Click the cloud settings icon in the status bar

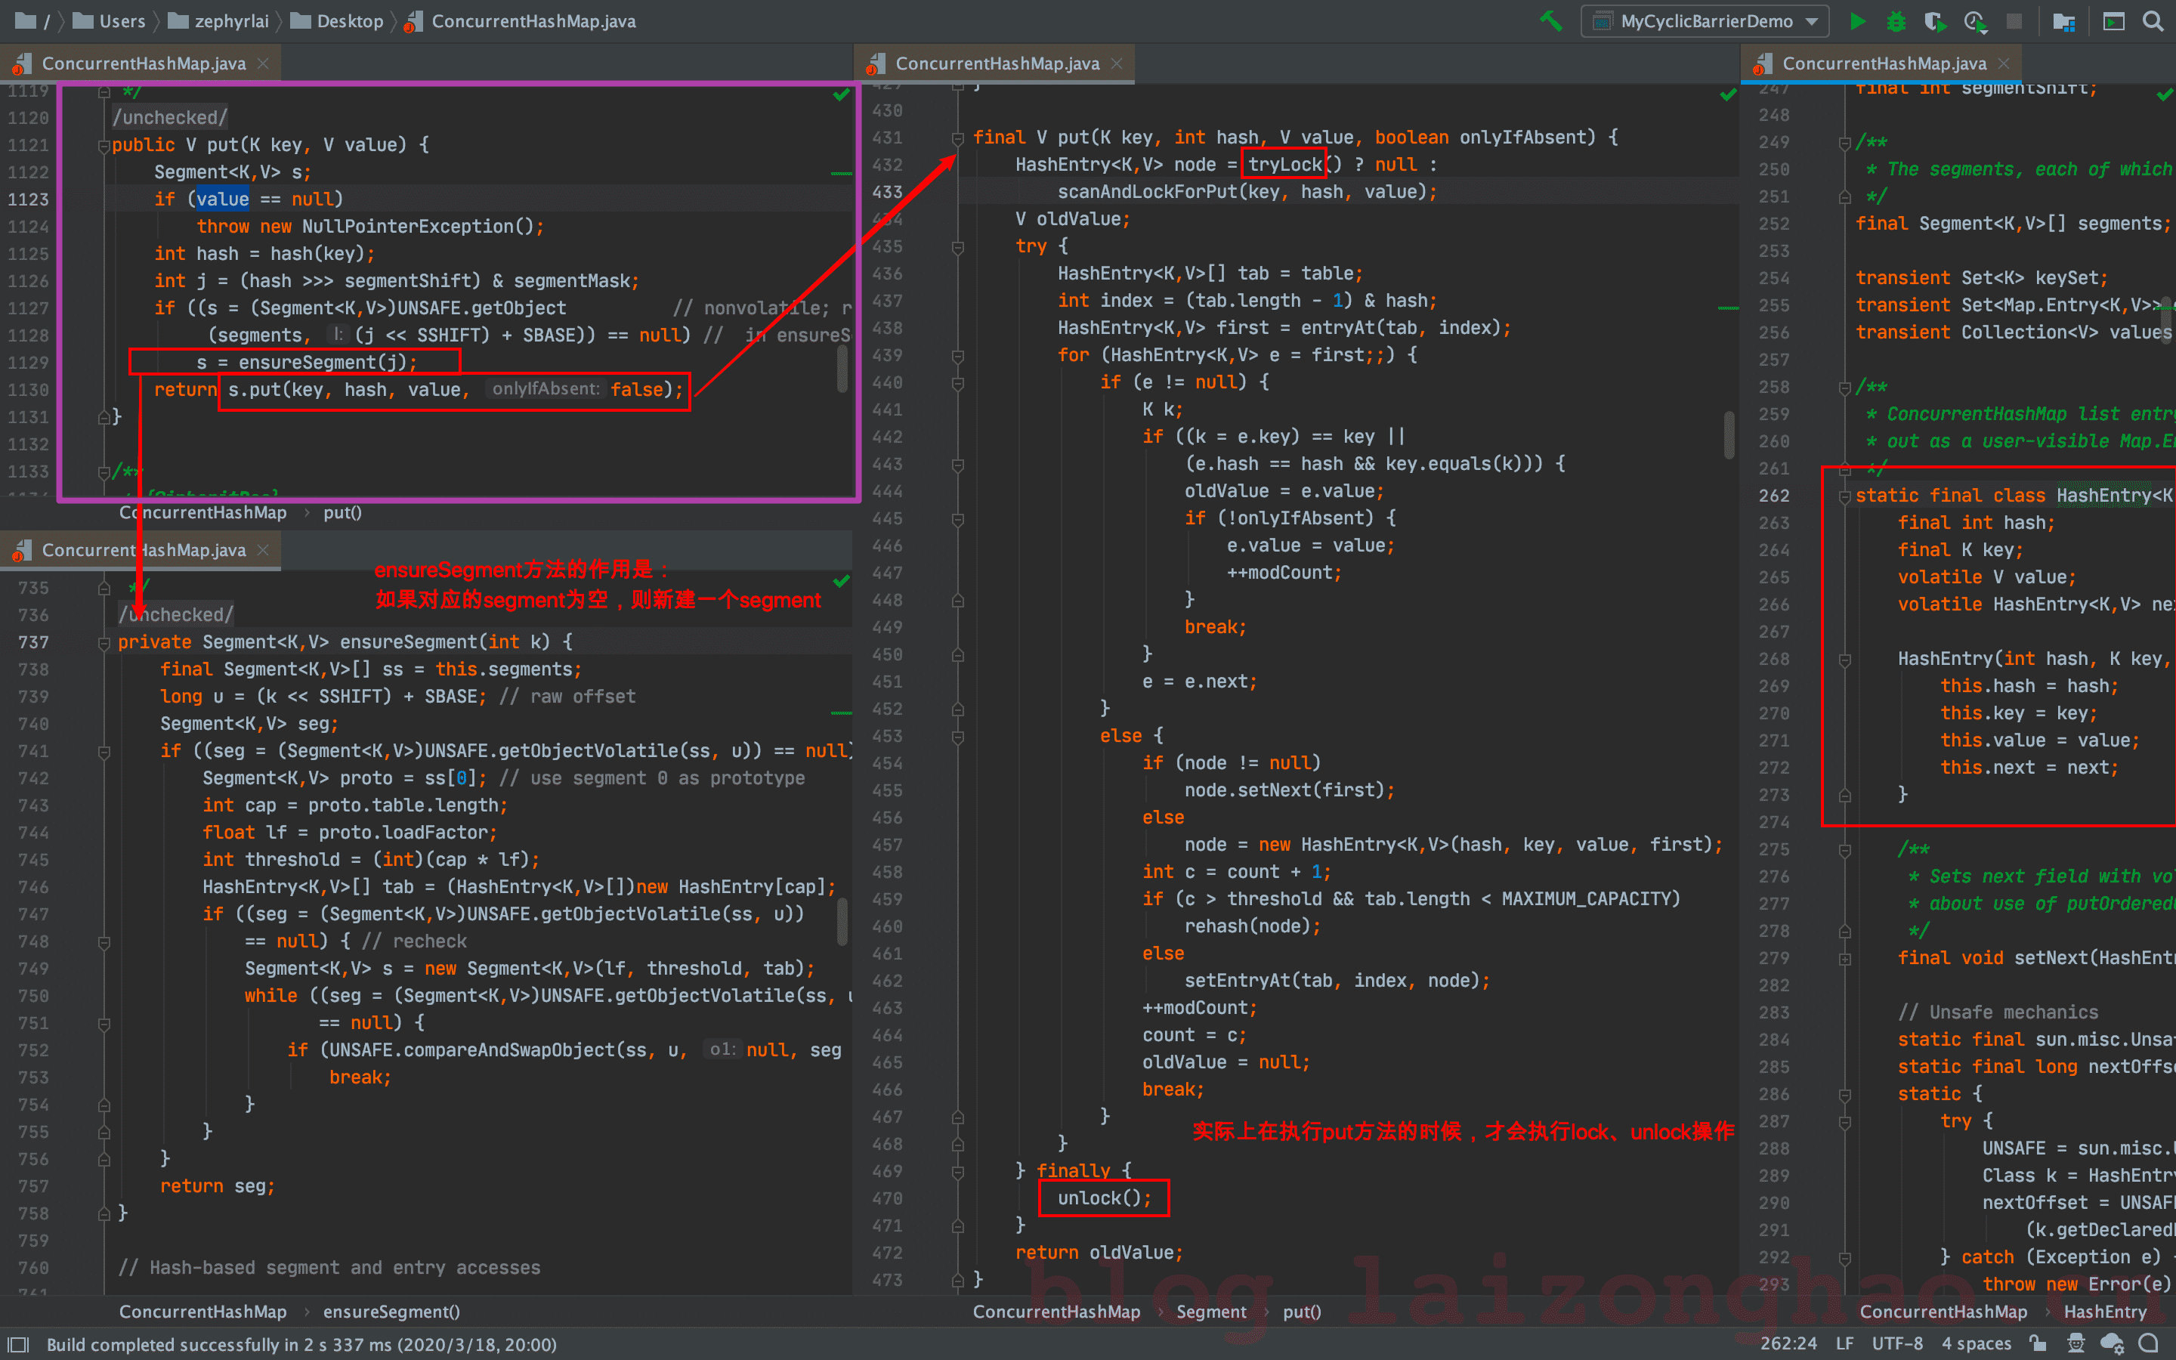[x=2113, y=1344]
